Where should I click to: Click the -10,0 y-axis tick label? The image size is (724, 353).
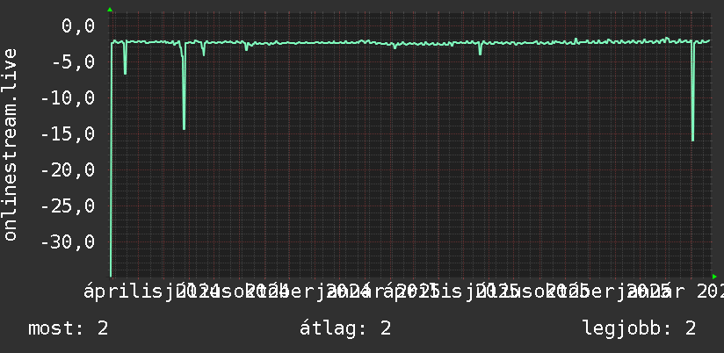click(x=68, y=97)
